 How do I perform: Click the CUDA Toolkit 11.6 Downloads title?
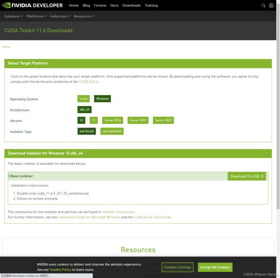click(x=38, y=30)
